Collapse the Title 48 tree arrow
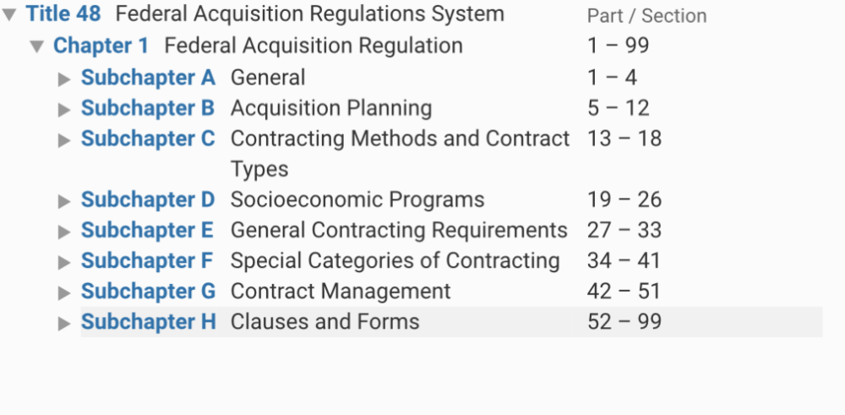 [9, 15]
